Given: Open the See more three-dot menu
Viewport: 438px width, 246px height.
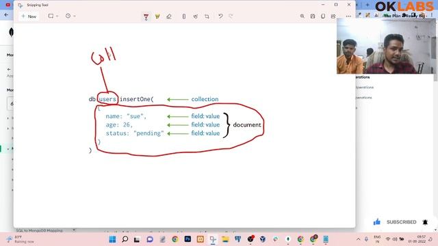Looking at the screenshot, I should [348, 16].
